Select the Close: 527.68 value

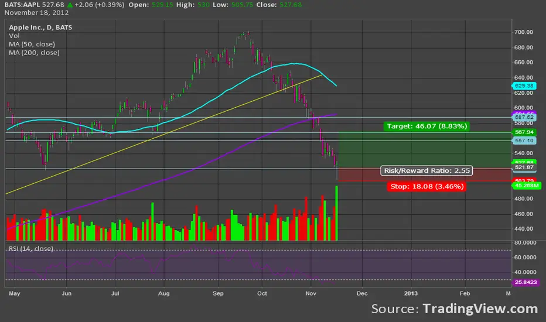(x=279, y=5)
